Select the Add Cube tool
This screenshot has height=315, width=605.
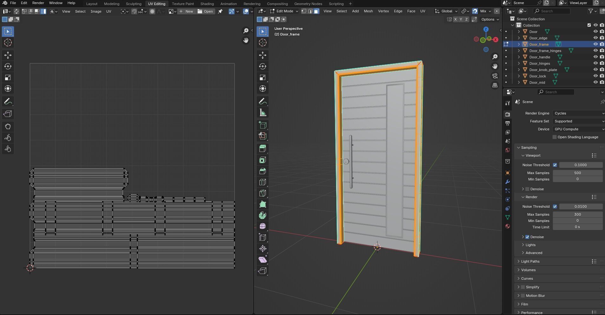(x=262, y=125)
